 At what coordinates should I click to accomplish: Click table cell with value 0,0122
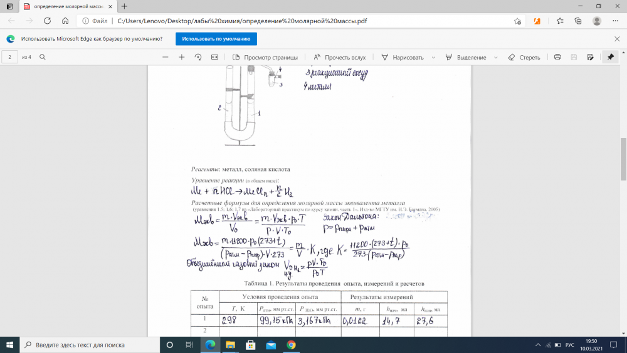361,320
